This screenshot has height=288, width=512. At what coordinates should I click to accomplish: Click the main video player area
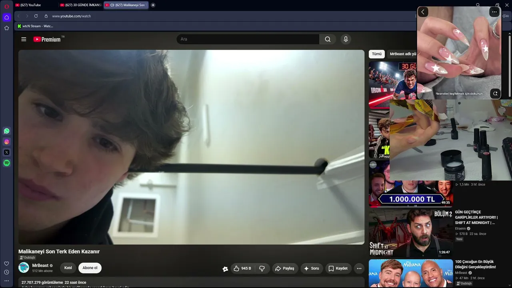click(191, 147)
